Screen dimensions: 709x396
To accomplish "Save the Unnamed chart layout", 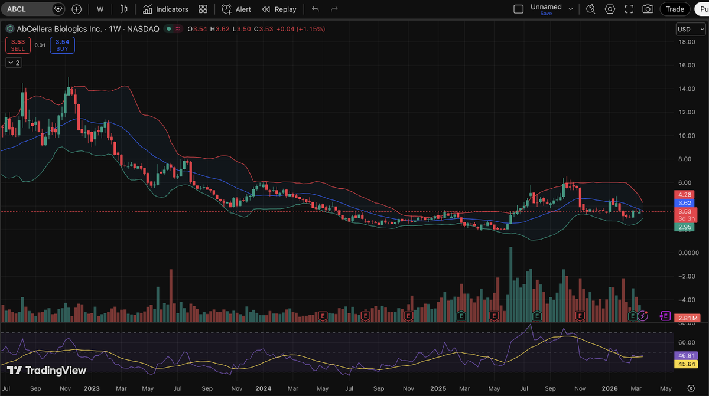I will (x=546, y=14).
